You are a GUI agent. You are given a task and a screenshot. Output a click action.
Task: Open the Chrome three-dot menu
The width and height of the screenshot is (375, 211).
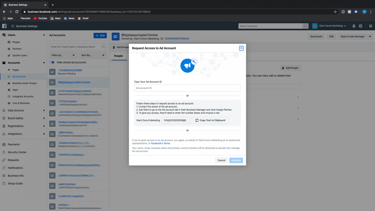tap(371, 12)
